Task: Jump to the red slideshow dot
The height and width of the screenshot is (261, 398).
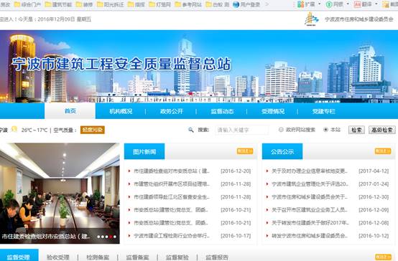Action: pos(111,237)
